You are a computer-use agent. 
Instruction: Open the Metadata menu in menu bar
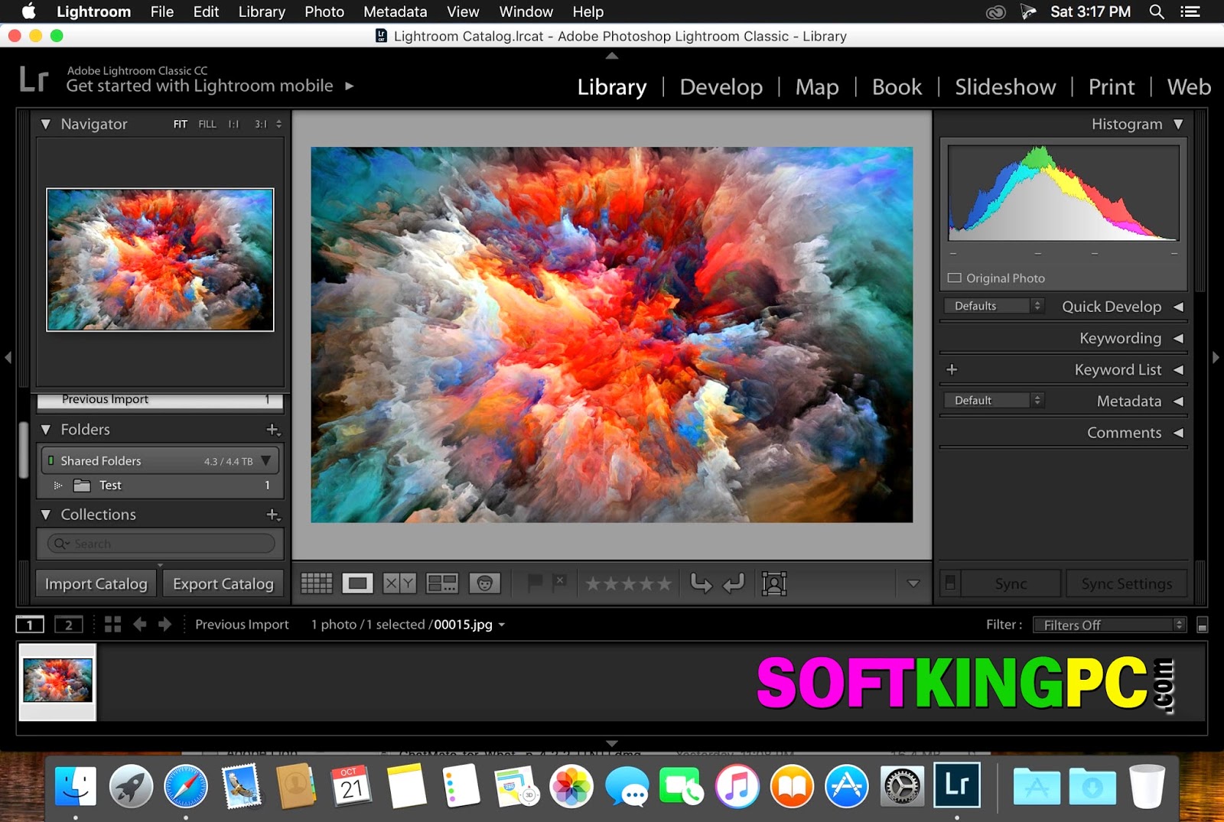396,11
